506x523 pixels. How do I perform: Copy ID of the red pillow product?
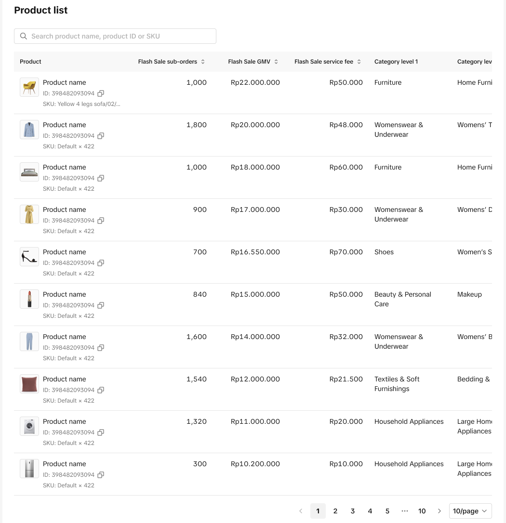[x=101, y=390]
